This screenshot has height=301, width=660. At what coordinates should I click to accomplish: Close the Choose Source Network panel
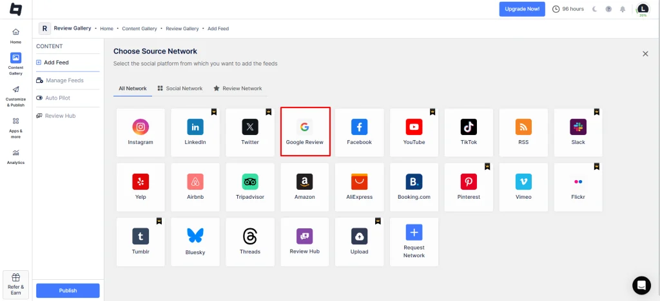645,54
